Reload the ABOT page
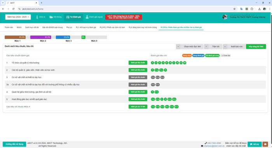The height and width of the screenshot is (148, 272). coord(13,9)
